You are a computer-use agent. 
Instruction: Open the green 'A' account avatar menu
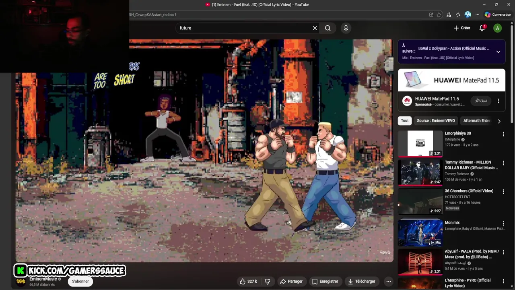coord(498,28)
